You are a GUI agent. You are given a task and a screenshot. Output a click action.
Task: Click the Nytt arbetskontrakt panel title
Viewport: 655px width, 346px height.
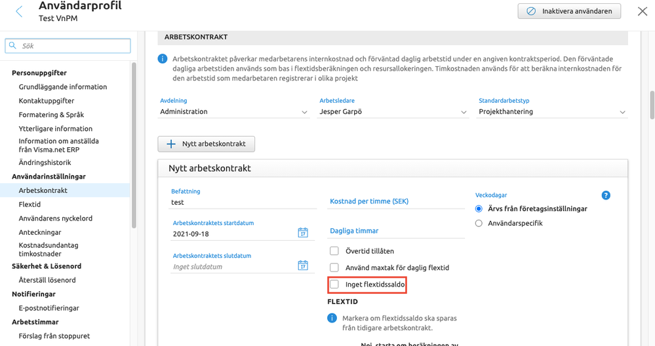[210, 168]
